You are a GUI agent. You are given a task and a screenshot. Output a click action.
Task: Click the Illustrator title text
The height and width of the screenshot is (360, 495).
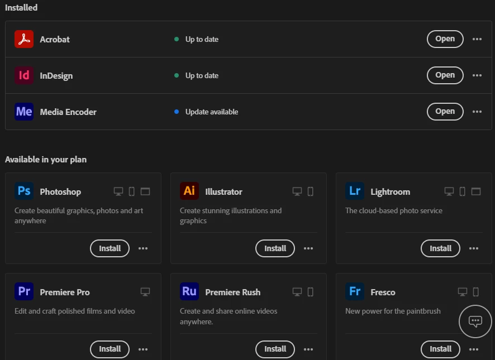coord(224,192)
